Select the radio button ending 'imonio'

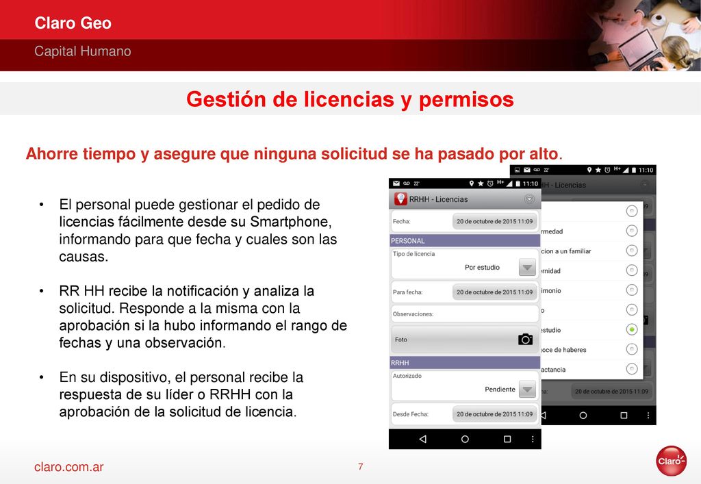coord(631,290)
